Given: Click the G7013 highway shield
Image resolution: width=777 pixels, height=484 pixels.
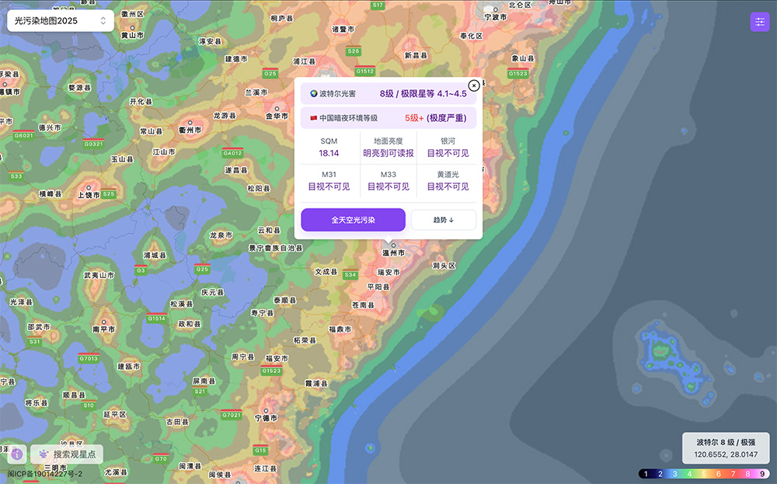Looking at the screenshot, I should [89, 358].
